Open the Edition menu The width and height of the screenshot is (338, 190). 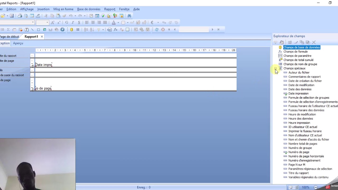pyautogui.click(x=11, y=9)
